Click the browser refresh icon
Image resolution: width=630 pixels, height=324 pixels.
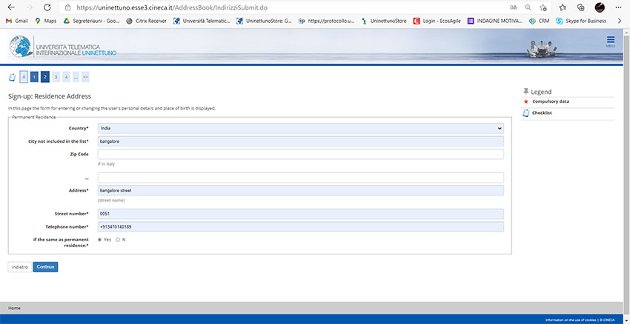(x=45, y=7)
